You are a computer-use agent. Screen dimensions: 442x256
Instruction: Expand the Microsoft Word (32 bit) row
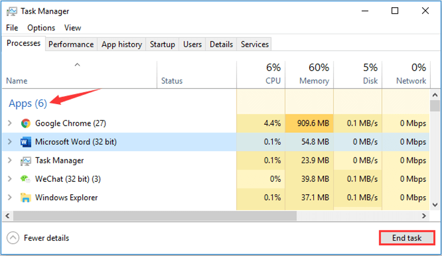click(x=10, y=142)
